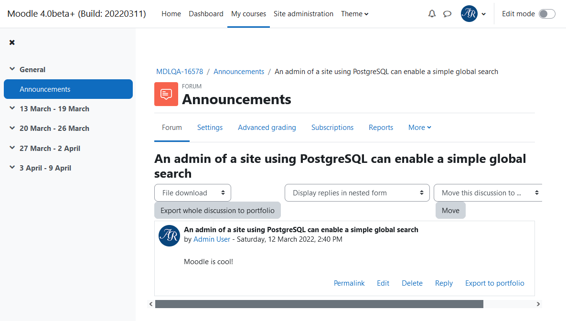This screenshot has height=321, width=566.
Task: Click the horizontal scrollbar thumb
Action: point(319,304)
